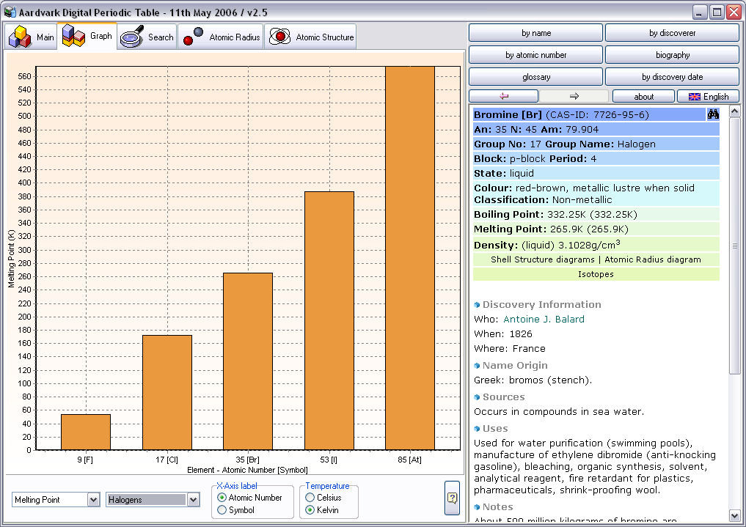Click the '35 [Br]' axis label
Screen dimensions: 746x527
tap(247, 460)
